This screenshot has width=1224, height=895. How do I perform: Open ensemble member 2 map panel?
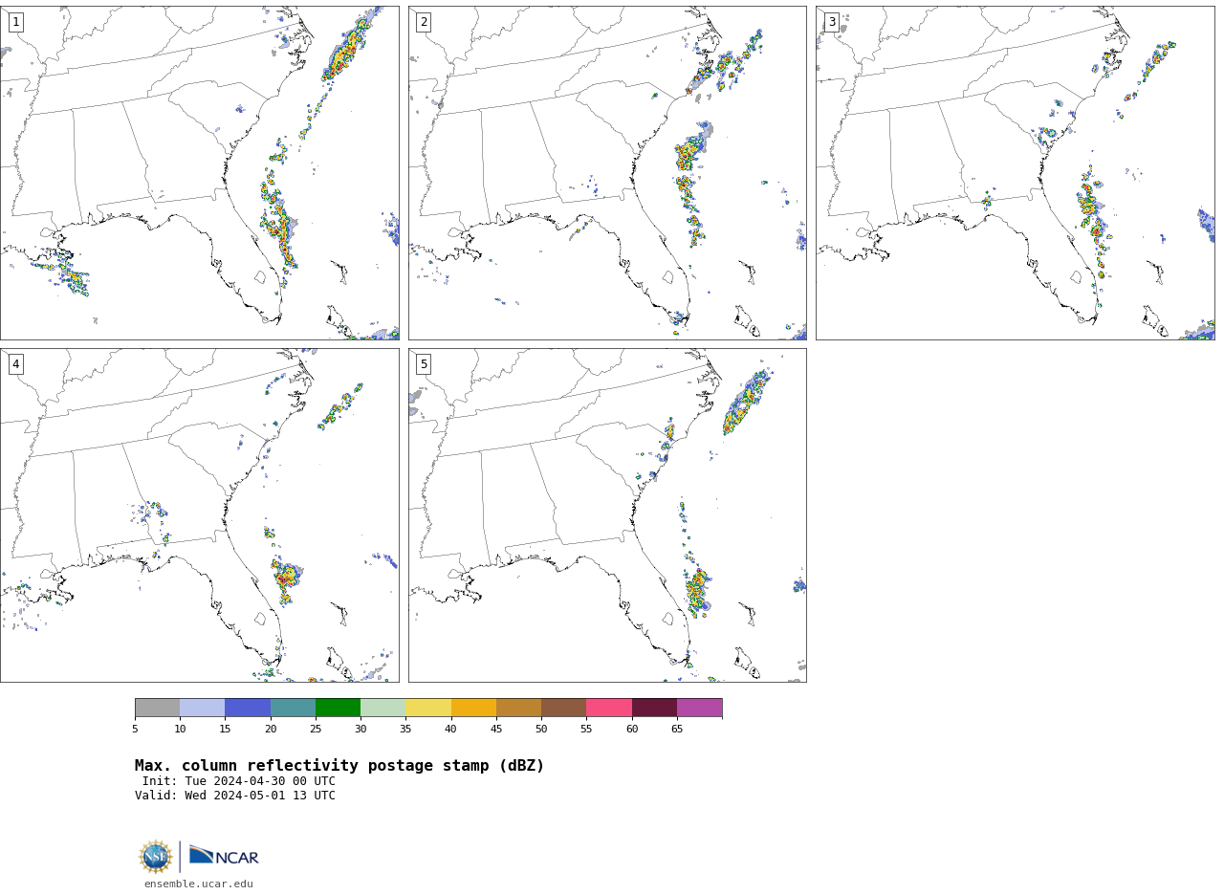607,173
